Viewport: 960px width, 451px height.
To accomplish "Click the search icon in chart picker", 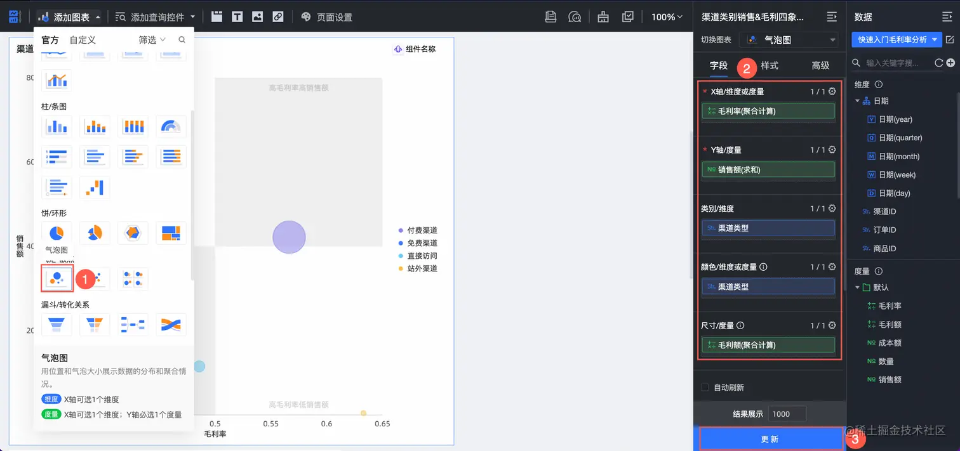I will click(x=182, y=40).
